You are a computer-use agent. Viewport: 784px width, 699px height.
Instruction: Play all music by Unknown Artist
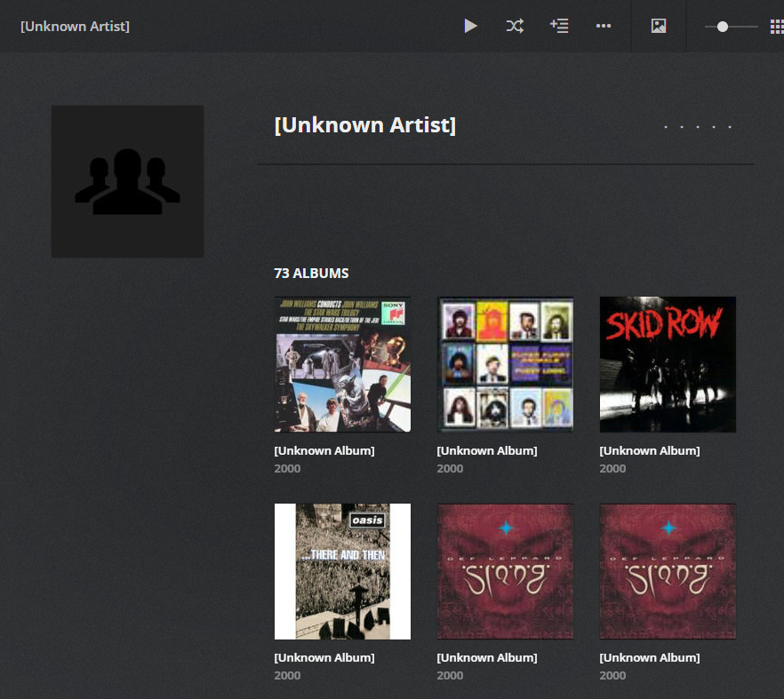(470, 26)
